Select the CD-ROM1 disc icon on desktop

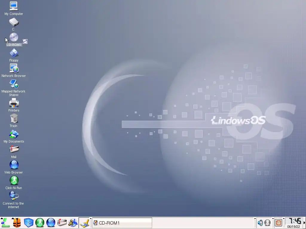[14, 37]
